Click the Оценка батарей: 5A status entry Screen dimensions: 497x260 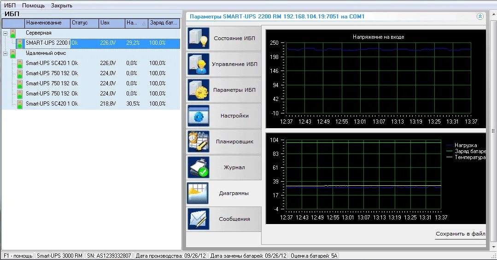coord(314,255)
